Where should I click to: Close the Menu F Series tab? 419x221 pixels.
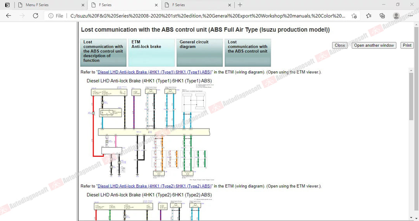tap(83, 5)
